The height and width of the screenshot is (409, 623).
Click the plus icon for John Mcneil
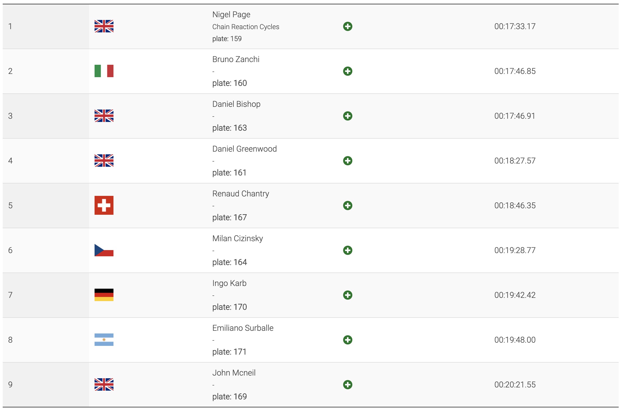[347, 385]
